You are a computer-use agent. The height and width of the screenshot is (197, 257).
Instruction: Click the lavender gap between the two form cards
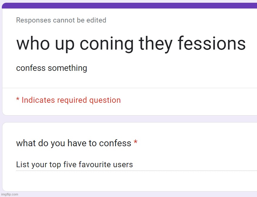pyautogui.click(x=129, y=119)
